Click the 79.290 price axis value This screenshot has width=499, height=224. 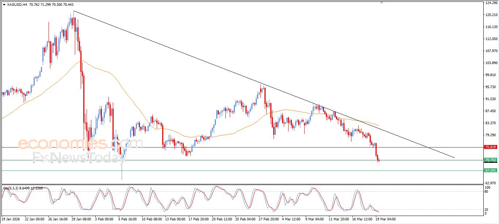pyautogui.click(x=491, y=135)
